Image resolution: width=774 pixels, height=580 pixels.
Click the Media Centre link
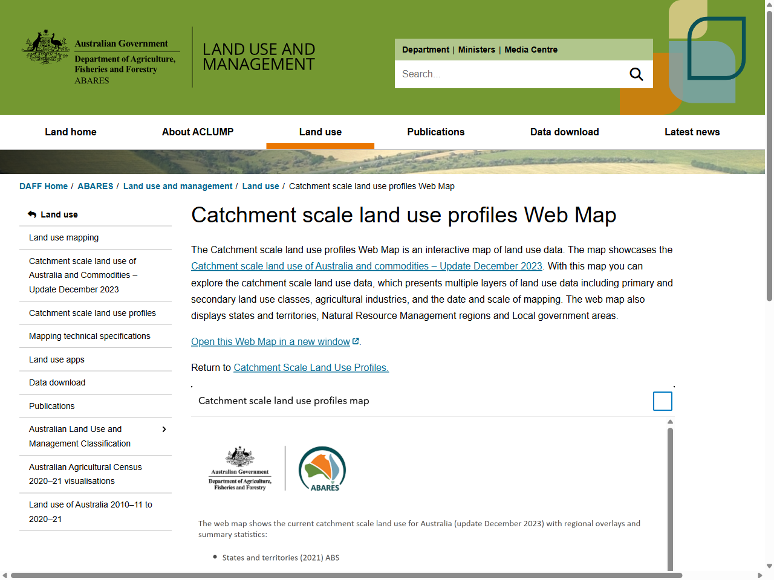[x=531, y=50]
